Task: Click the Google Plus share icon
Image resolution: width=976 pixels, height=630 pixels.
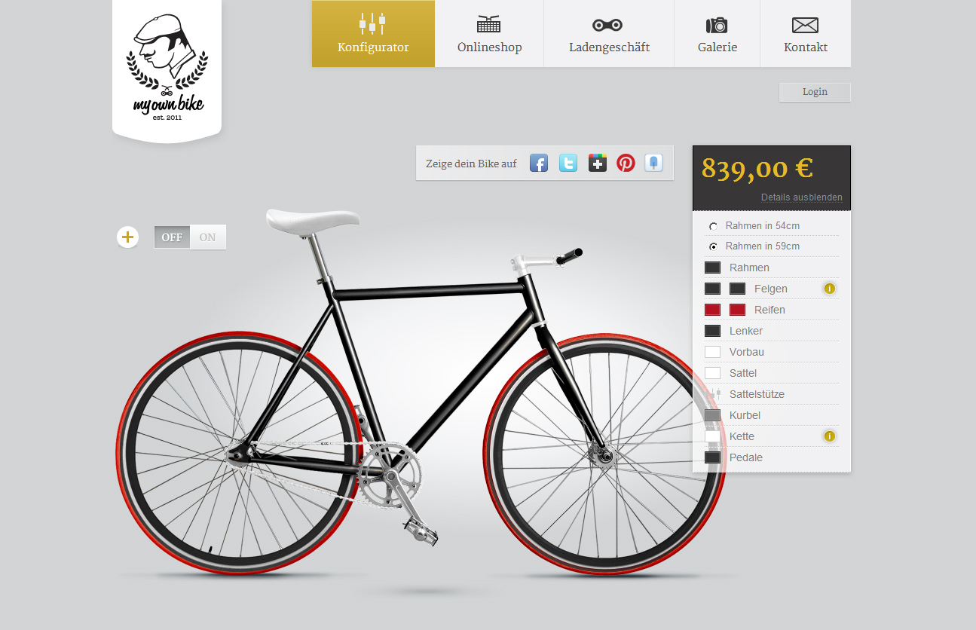Action: 598,163
